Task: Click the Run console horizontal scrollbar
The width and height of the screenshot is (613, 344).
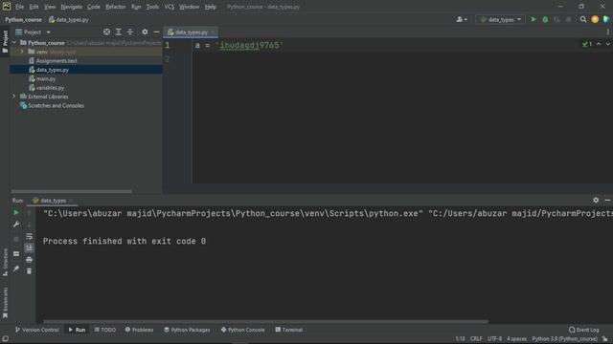Action: pyautogui.click(x=266, y=322)
